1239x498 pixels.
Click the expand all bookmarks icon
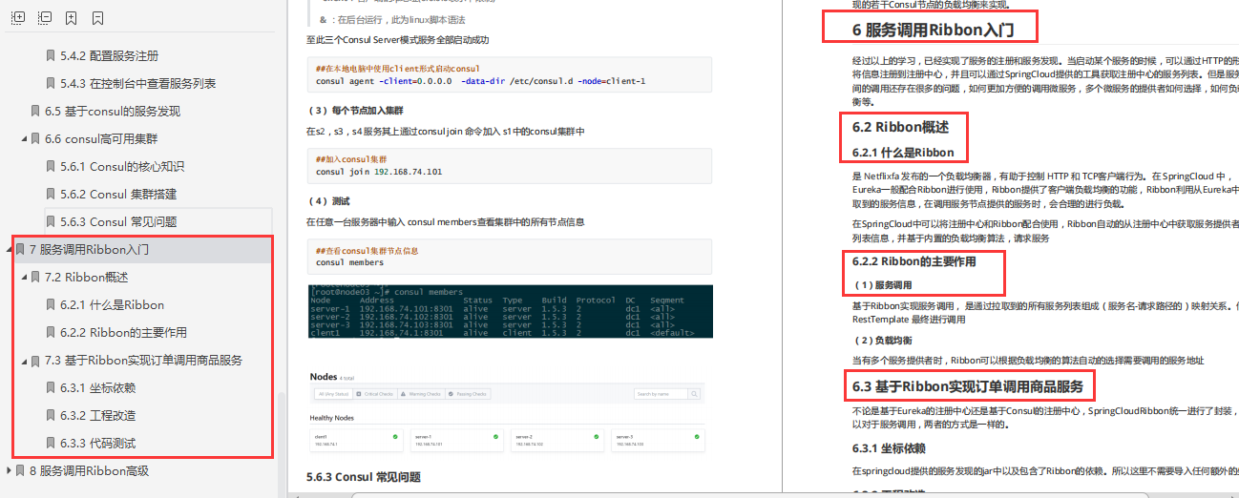(x=19, y=17)
